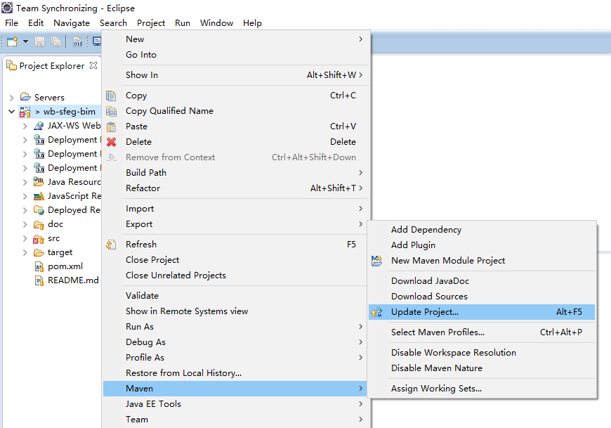Click the New wizard toolbar icon
This screenshot has width=611, height=428.
pos(13,41)
